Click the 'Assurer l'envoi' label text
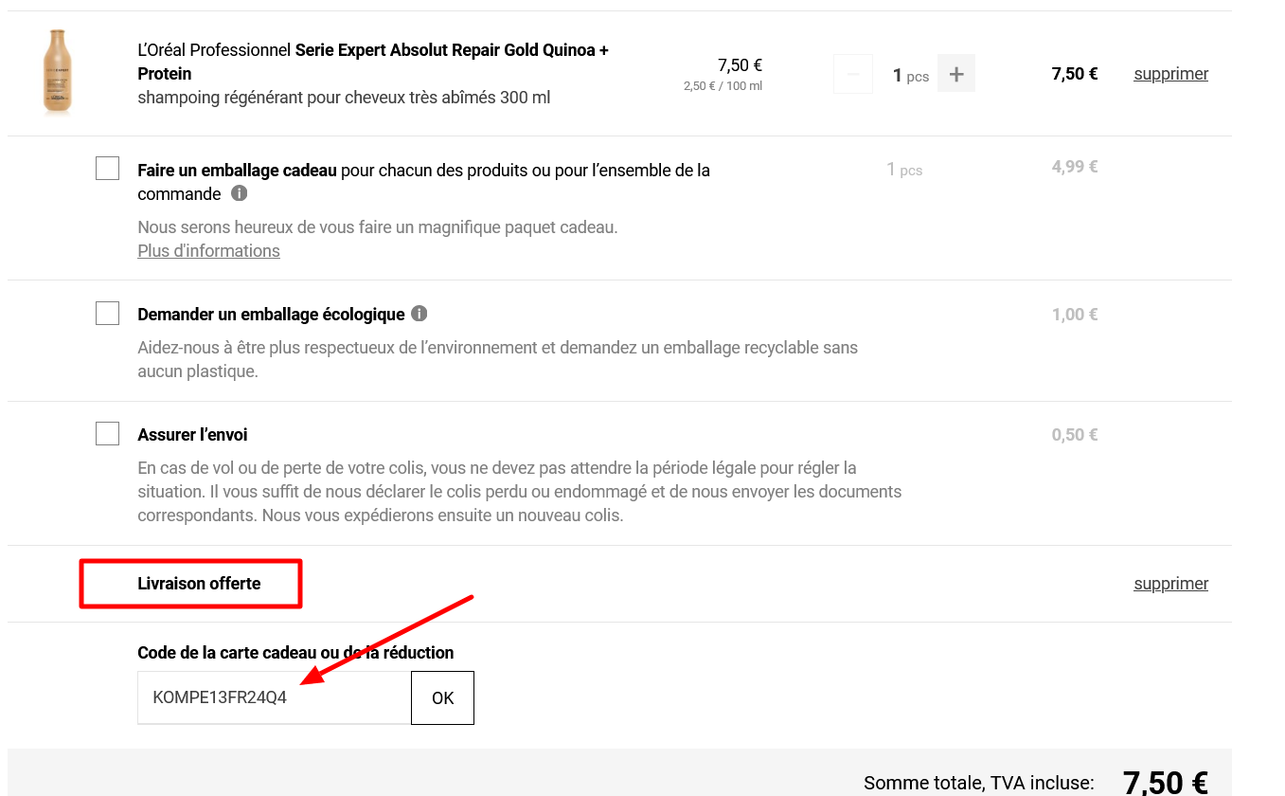The width and height of the screenshot is (1285, 796). tap(192, 435)
